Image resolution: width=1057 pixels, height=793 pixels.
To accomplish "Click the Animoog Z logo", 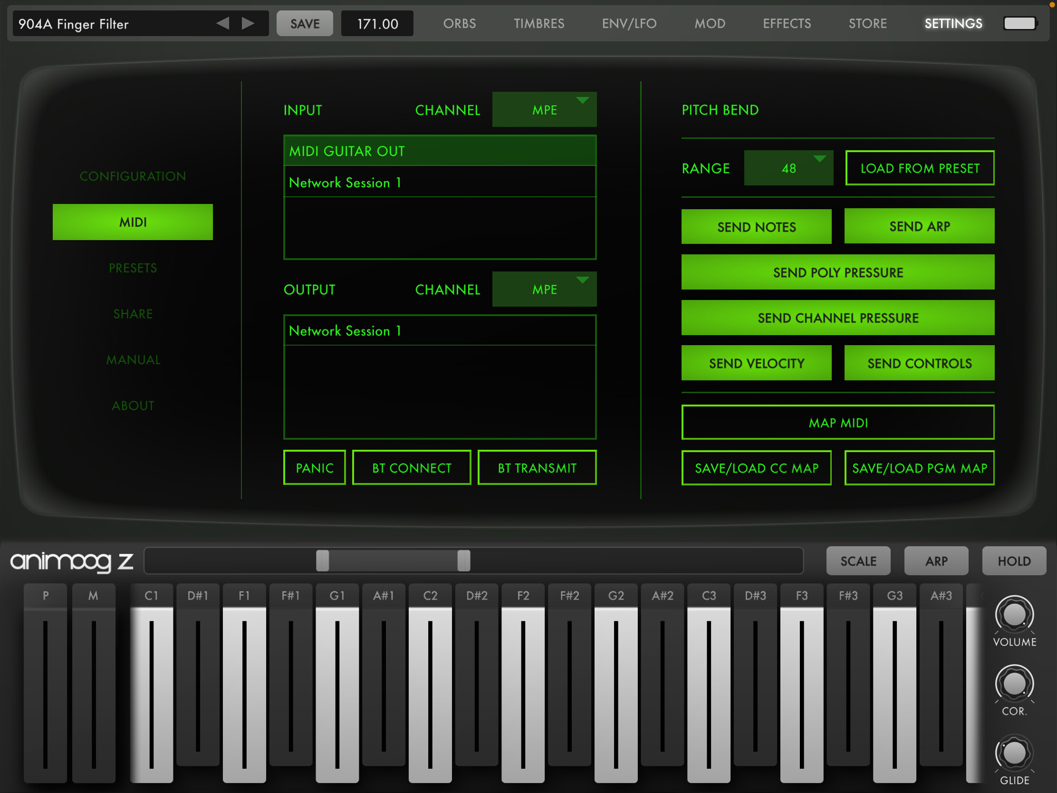I will (72, 561).
